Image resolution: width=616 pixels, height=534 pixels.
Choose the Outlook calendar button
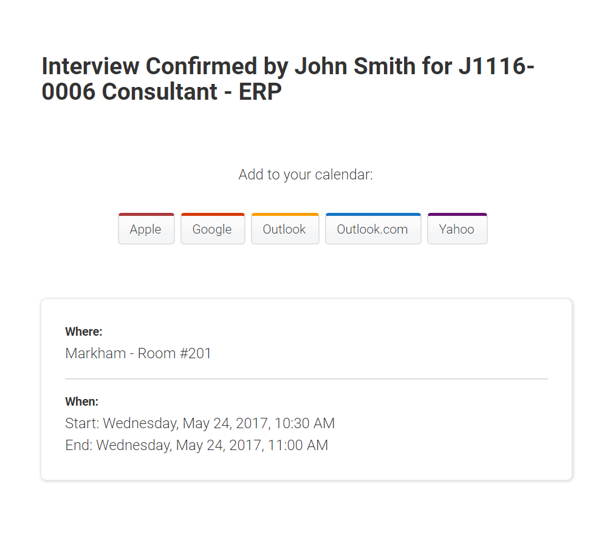(x=285, y=229)
